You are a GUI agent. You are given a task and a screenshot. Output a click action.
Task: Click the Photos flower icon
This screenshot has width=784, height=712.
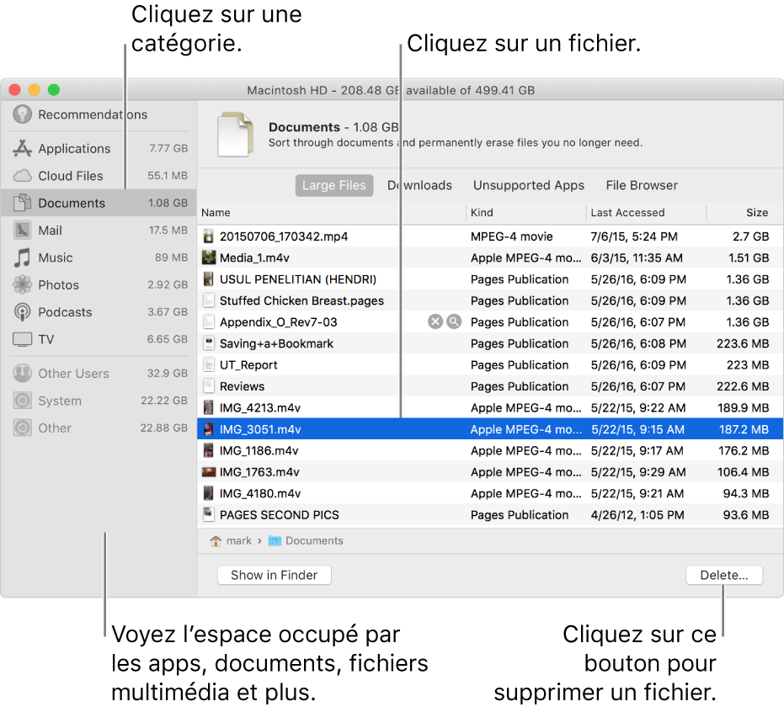pos(22,284)
